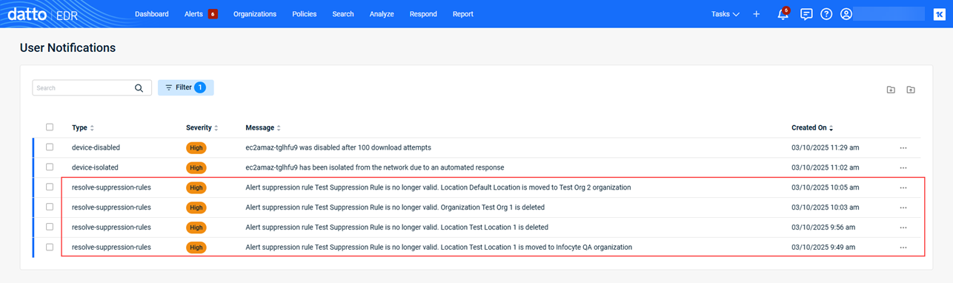Open actions menu for 9:49 am notification
The width and height of the screenshot is (953, 283).
point(903,247)
